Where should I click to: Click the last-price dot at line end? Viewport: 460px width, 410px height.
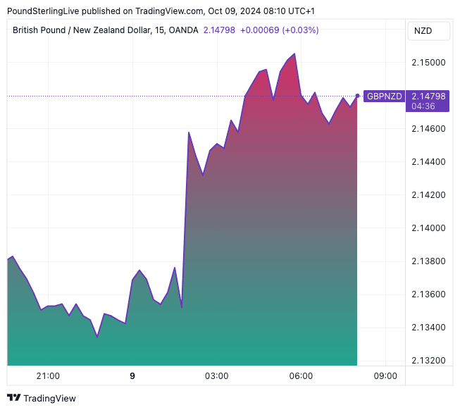point(358,96)
